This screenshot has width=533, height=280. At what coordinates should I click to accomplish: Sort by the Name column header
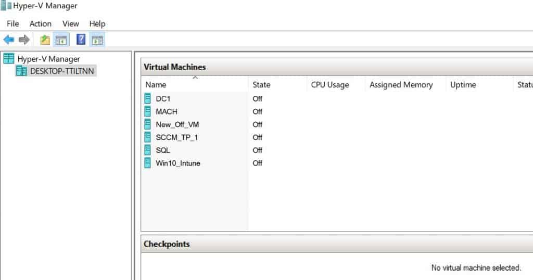point(156,85)
